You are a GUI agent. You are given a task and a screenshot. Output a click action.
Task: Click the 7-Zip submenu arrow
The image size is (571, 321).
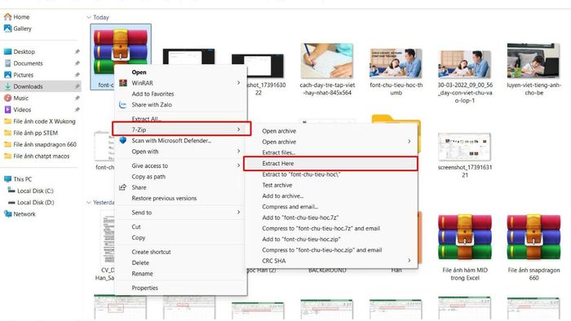click(238, 130)
